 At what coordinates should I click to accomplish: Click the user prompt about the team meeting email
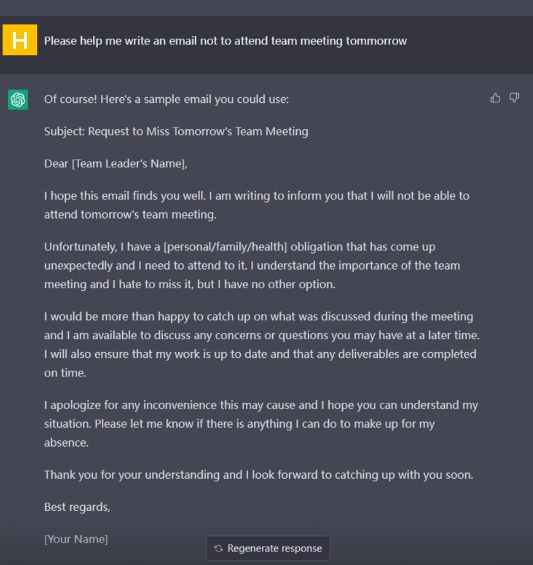click(x=225, y=41)
